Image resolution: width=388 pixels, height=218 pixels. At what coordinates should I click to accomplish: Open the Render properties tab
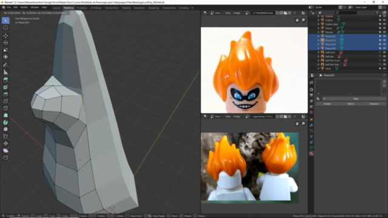click(x=311, y=90)
